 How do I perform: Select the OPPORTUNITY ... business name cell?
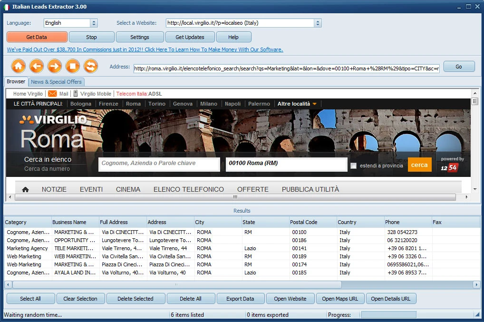75,240
